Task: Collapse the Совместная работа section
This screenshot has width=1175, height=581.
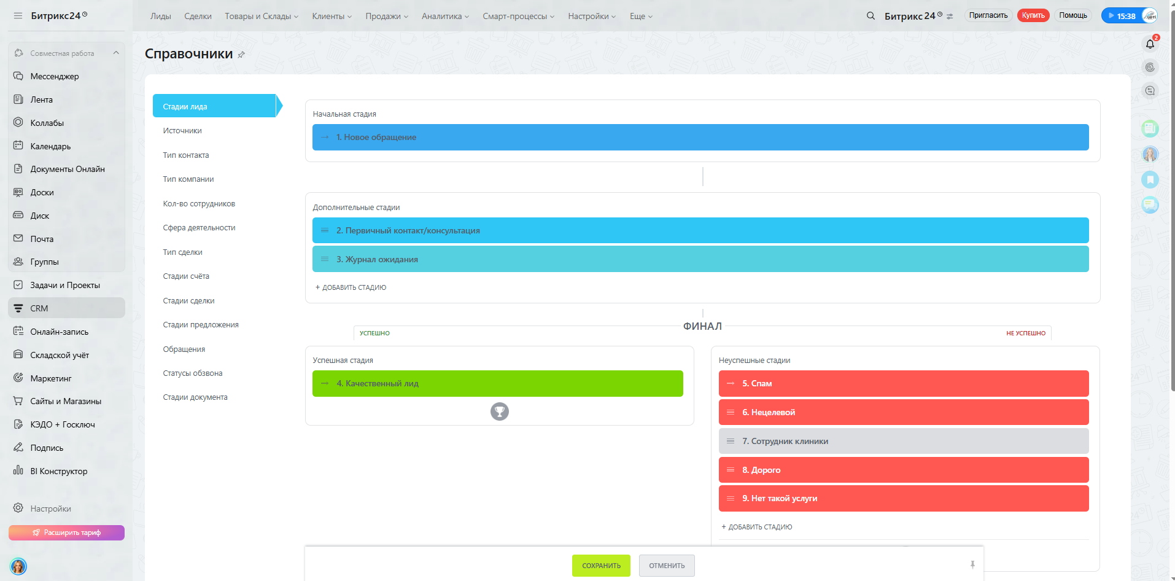Action: click(116, 53)
